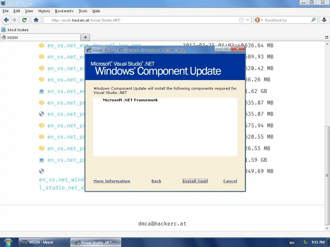Click disc icon beside the 589.93 MB file

(42, 57)
